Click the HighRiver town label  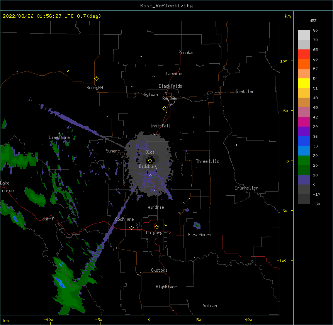pos(166,287)
